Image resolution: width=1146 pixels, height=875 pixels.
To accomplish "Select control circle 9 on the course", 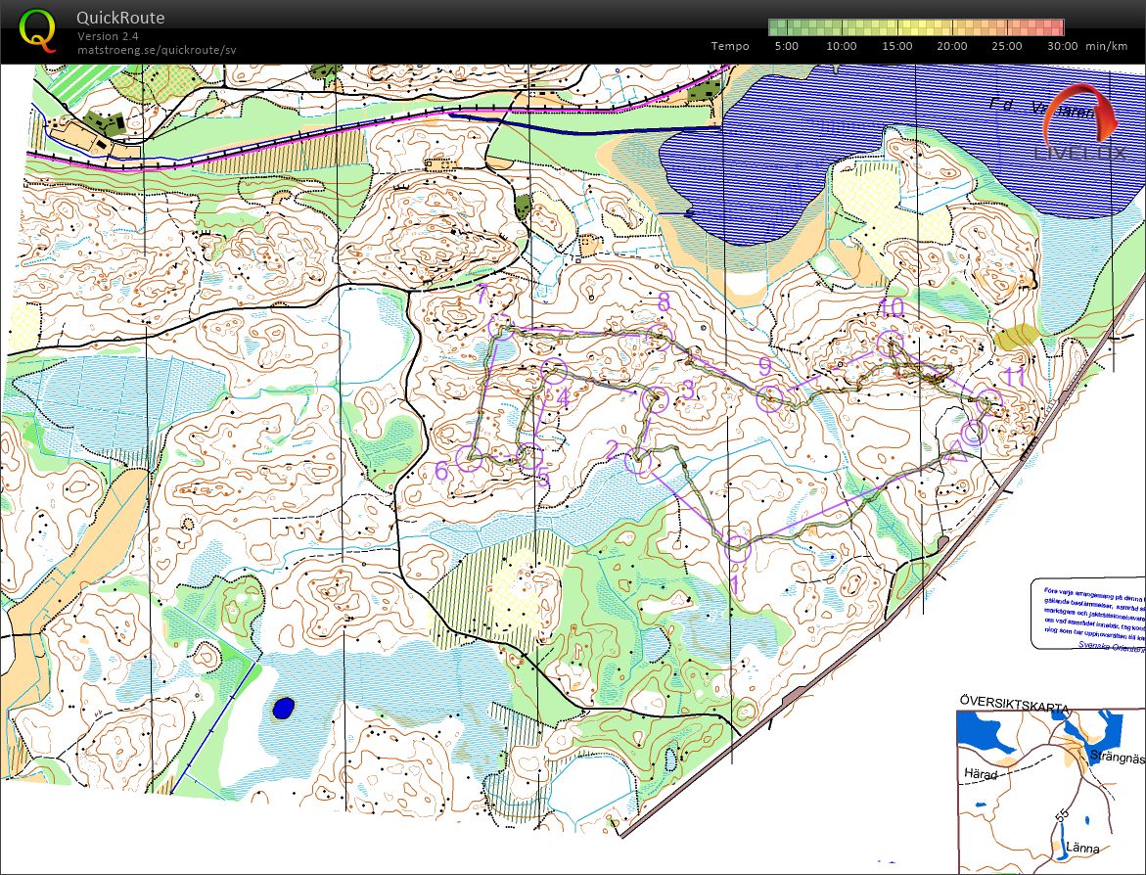I will click(x=769, y=398).
